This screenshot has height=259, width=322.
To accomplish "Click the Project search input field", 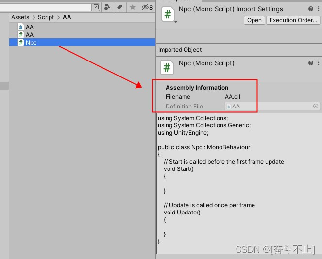I will (x=45, y=7).
